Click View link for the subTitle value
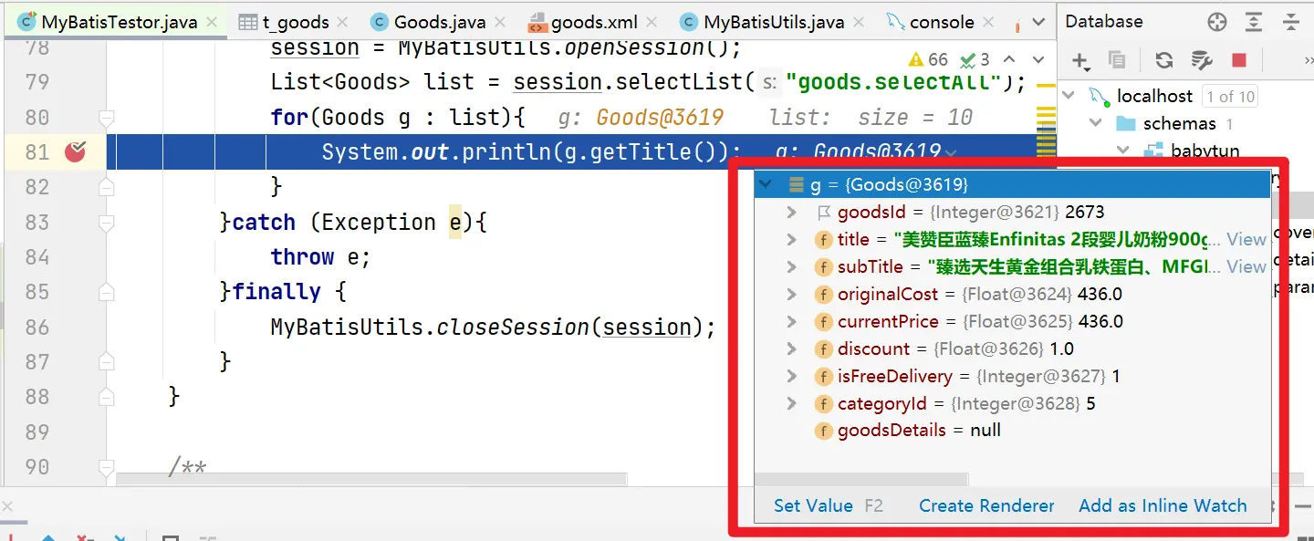 pos(1246,267)
